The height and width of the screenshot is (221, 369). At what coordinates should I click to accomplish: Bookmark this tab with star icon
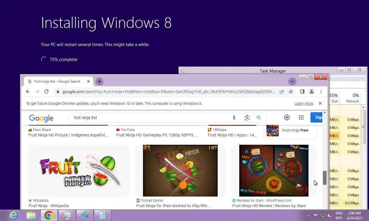coord(291,92)
